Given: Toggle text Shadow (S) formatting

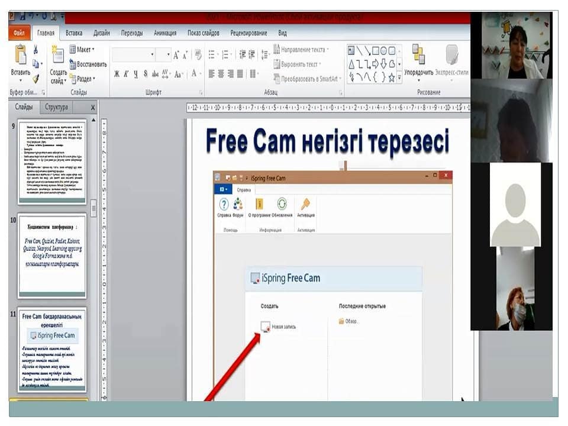Looking at the screenshot, I should click(146, 74).
